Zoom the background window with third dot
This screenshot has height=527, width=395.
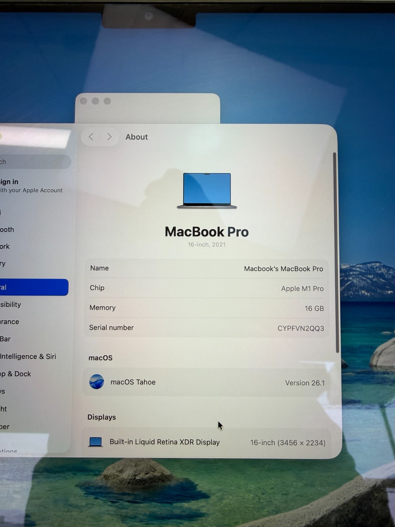pyautogui.click(x=107, y=101)
